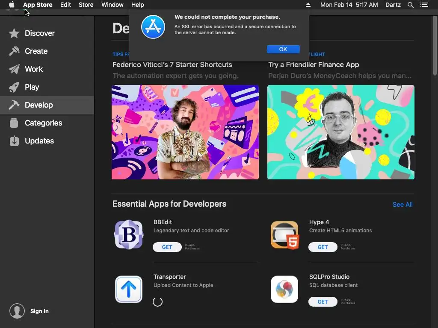Click See All for Essential Apps for Developers

click(402, 205)
